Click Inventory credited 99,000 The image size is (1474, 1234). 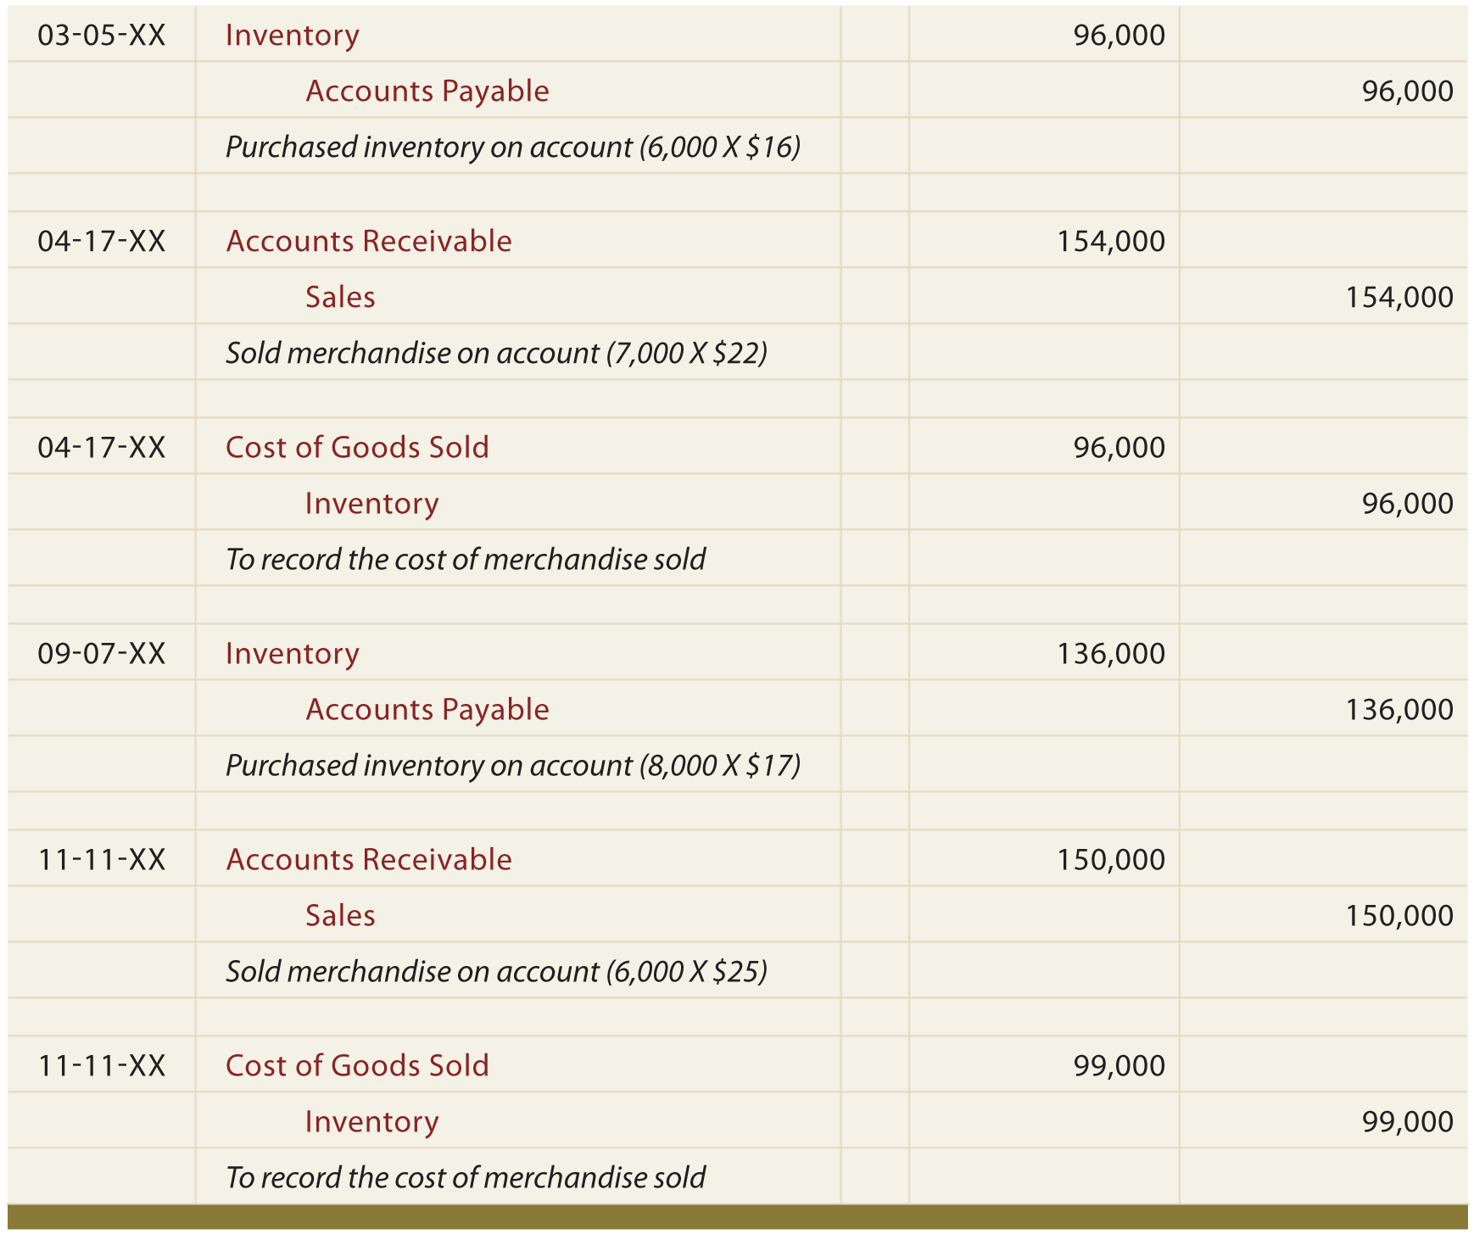coord(371,1122)
